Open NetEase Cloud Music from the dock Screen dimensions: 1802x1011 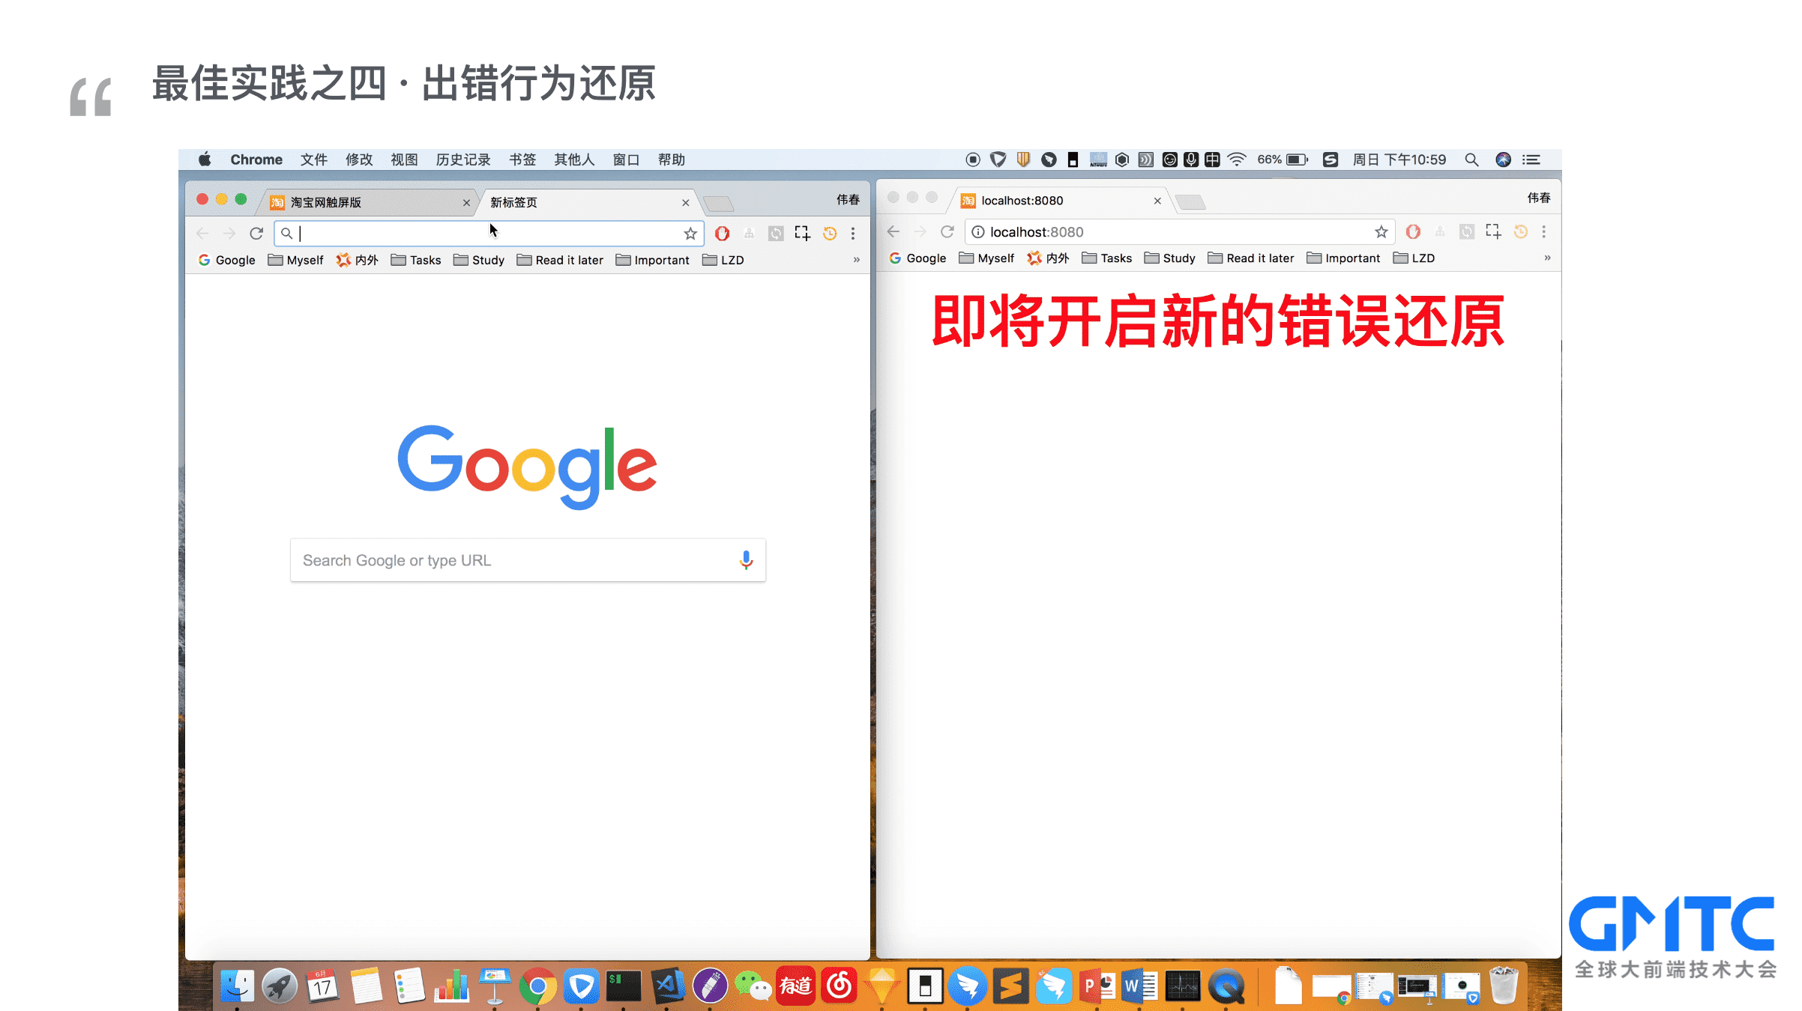pyautogui.click(x=839, y=986)
